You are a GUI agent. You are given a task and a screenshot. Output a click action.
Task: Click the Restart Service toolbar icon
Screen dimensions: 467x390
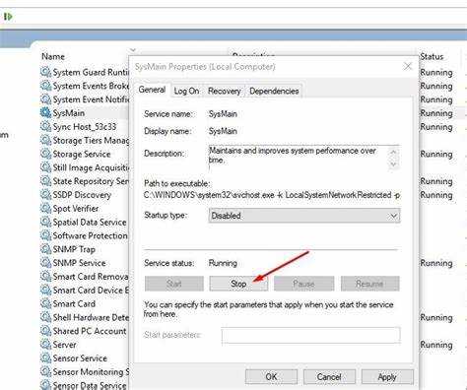pos(8,16)
